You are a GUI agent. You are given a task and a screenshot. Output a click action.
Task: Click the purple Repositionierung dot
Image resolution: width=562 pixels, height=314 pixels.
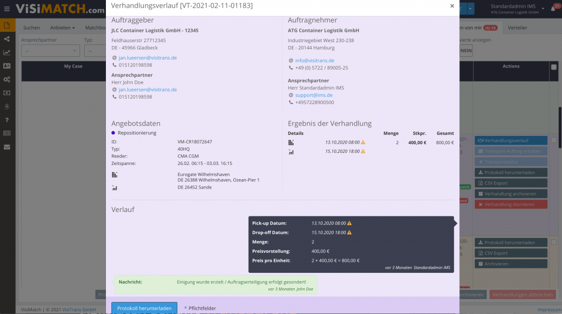[x=113, y=133]
